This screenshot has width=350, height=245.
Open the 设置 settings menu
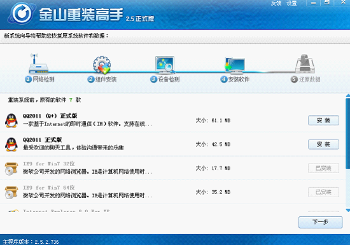pos(291,3)
